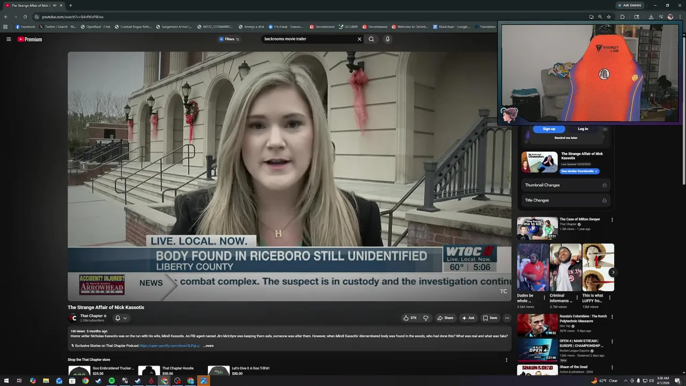
Task: Mute the tab via the speaker icon
Action: (55, 5)
